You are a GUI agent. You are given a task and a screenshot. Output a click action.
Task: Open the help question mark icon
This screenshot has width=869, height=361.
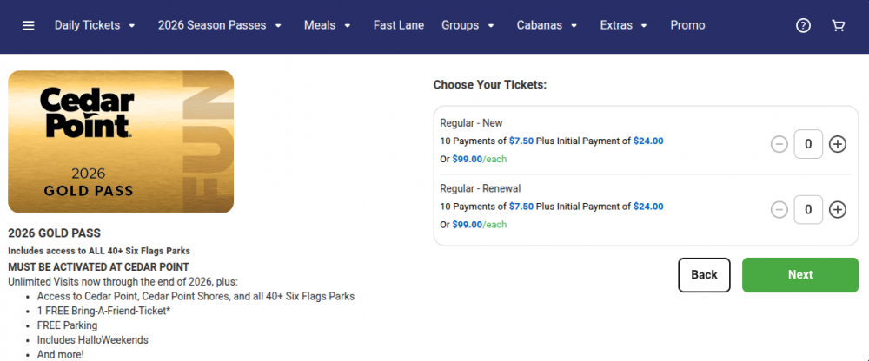click(x=803, y=25)
